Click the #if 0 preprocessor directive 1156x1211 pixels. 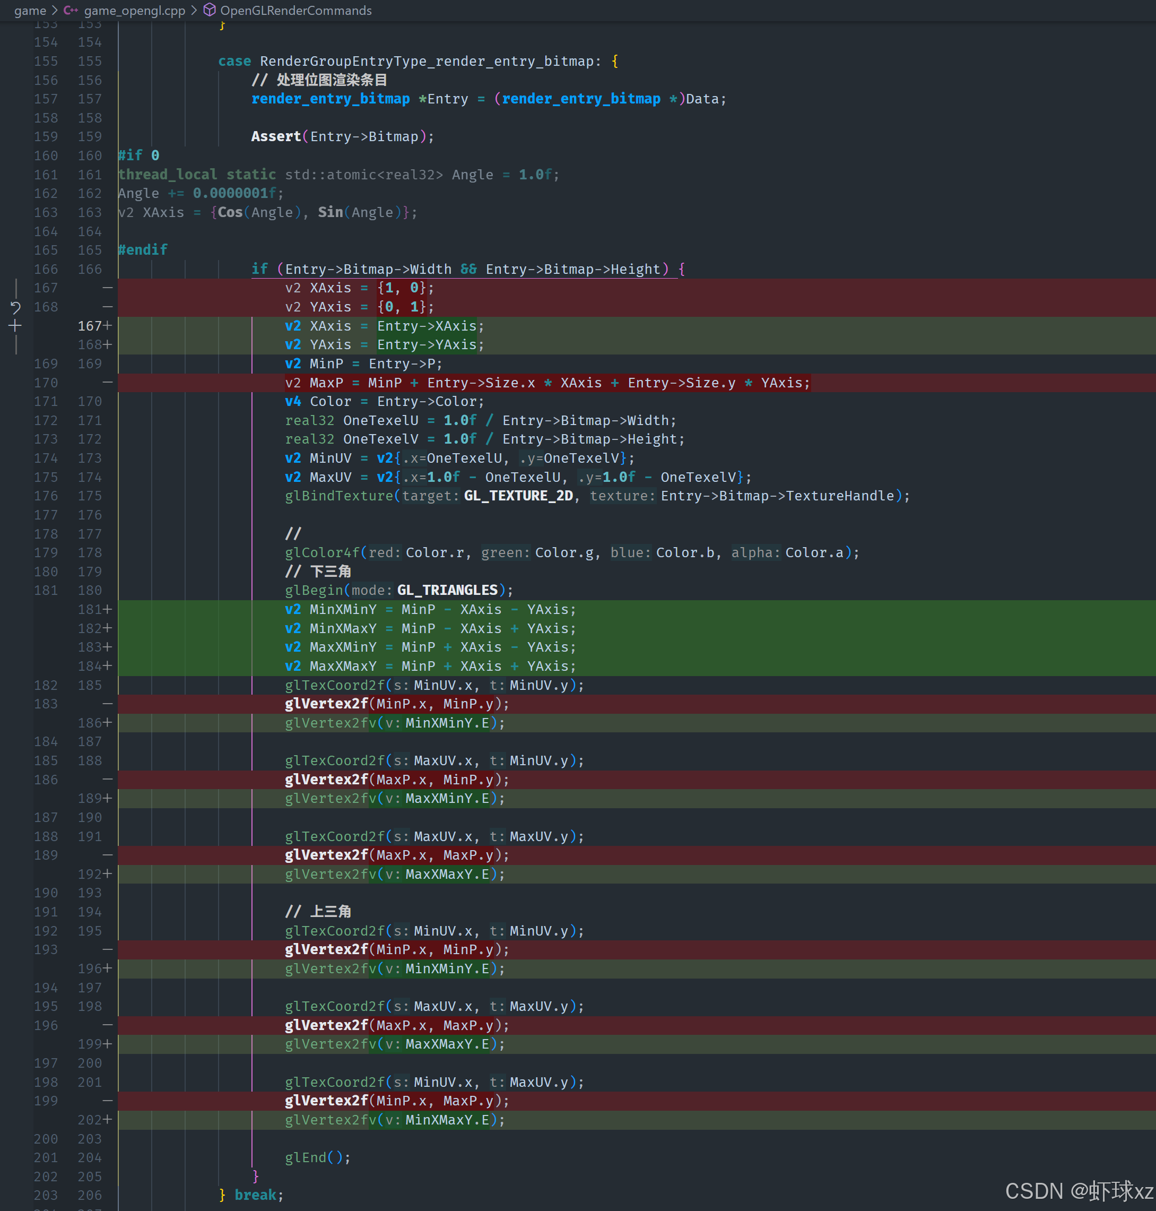point(138,155)
